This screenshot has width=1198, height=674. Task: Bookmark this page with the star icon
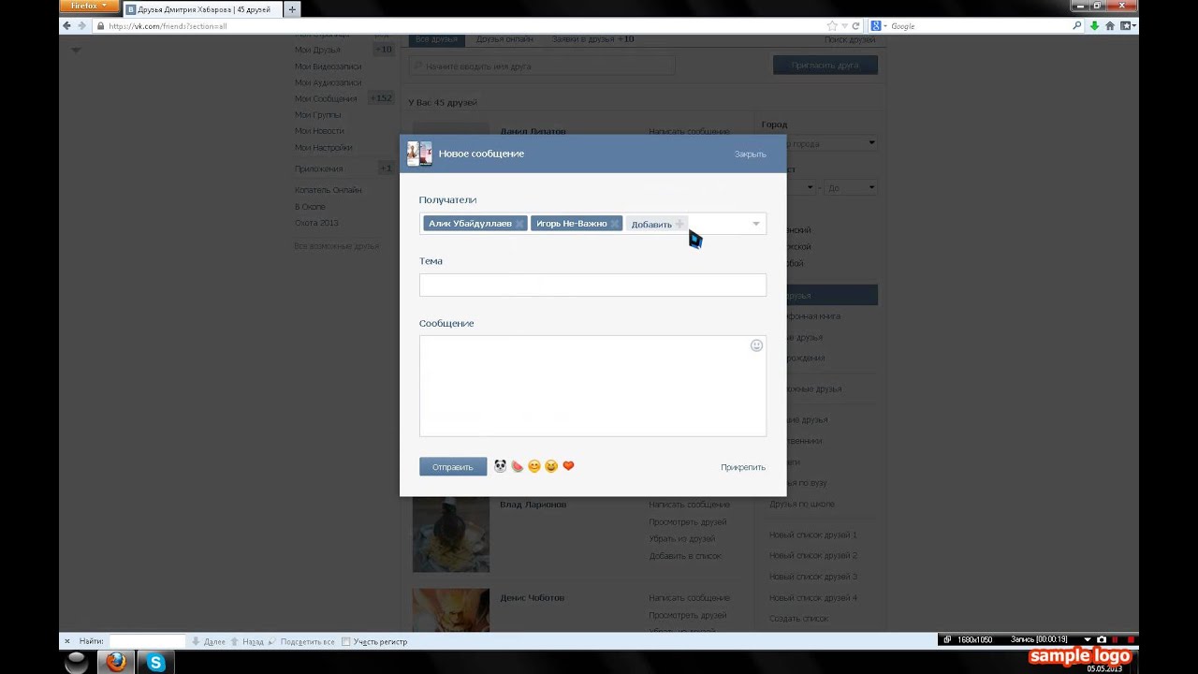(x=832, y=26)
